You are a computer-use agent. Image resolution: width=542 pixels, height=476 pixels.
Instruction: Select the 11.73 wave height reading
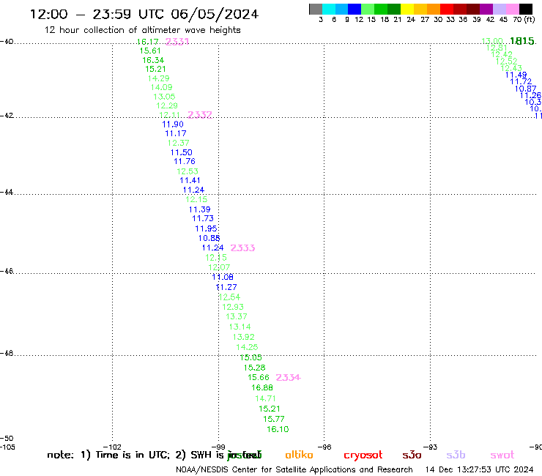pyautogui.click(x=203, y=218)
